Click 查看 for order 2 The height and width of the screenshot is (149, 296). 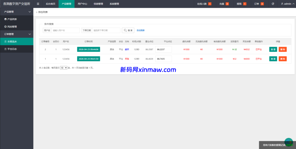pyautogui.click(x=273, y=49)
